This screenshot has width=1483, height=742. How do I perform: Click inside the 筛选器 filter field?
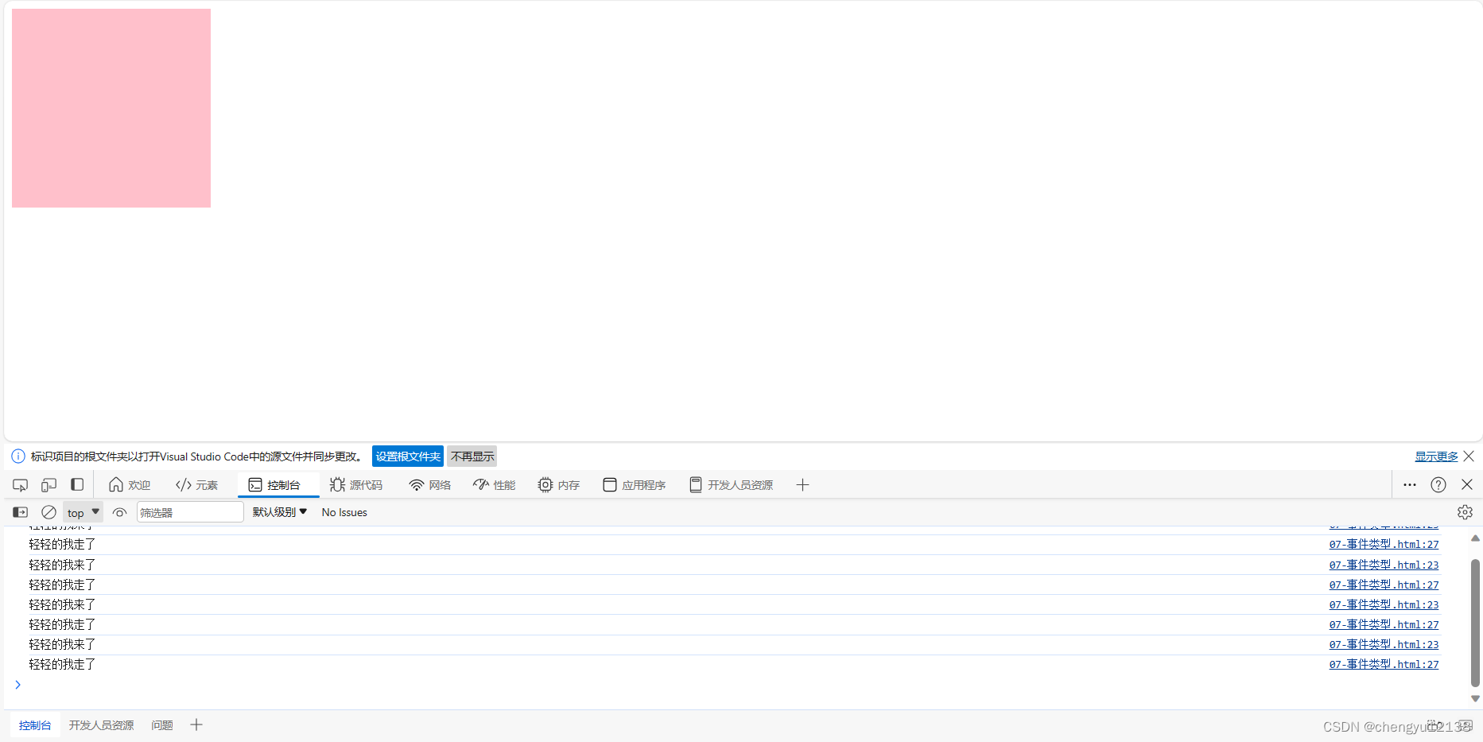point(189,511)
